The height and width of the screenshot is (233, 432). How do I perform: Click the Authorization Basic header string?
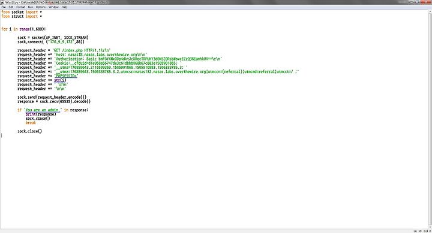tap(138, 59)
